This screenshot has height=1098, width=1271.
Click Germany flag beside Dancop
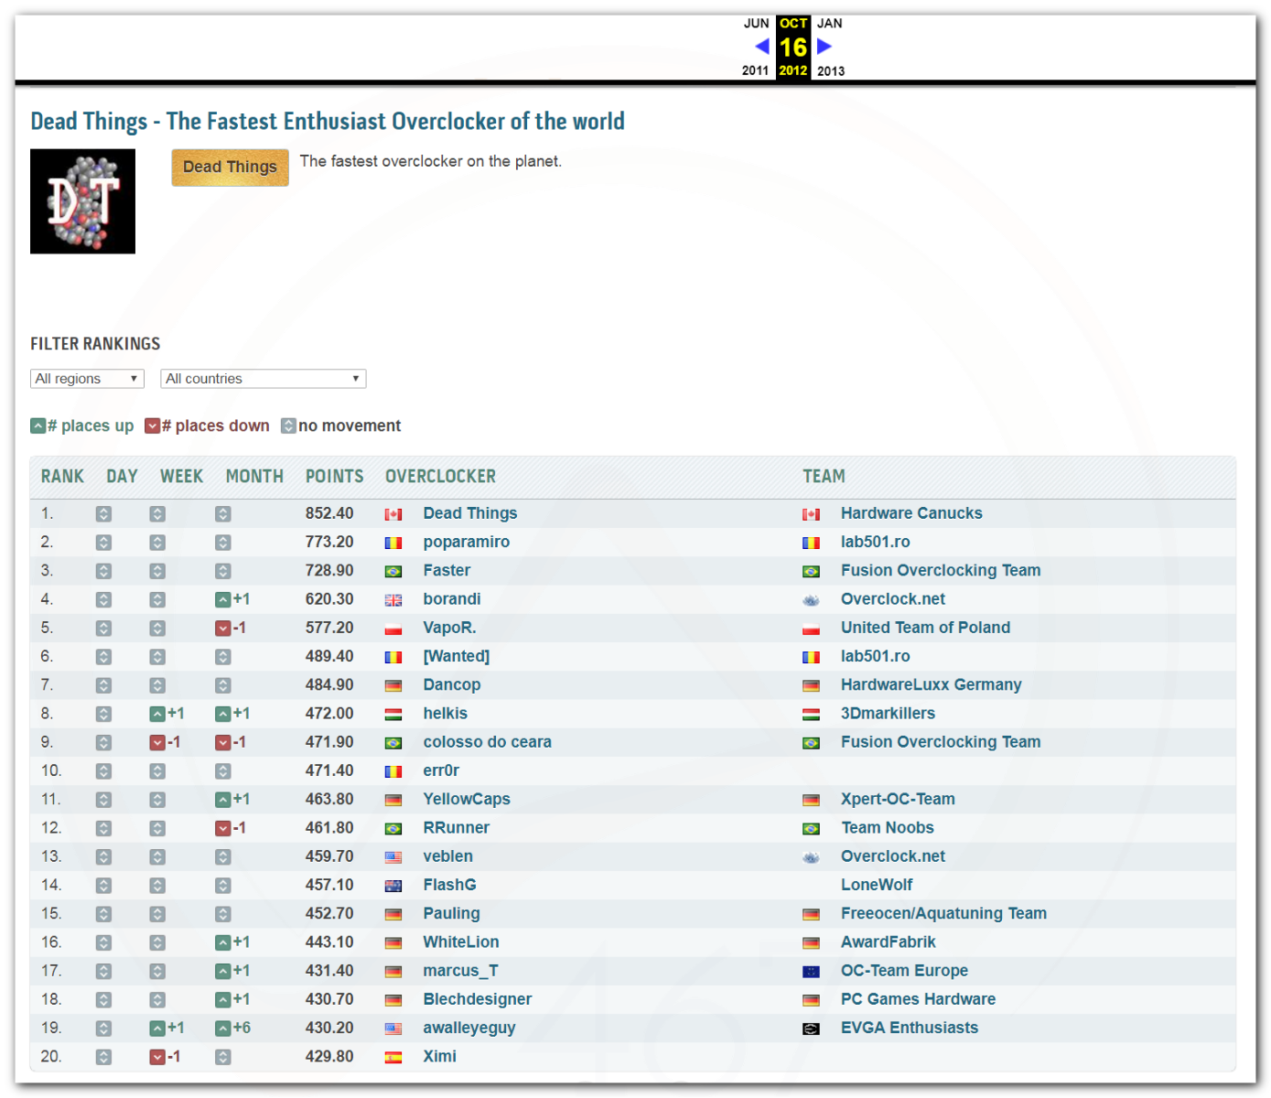[393, 685]
